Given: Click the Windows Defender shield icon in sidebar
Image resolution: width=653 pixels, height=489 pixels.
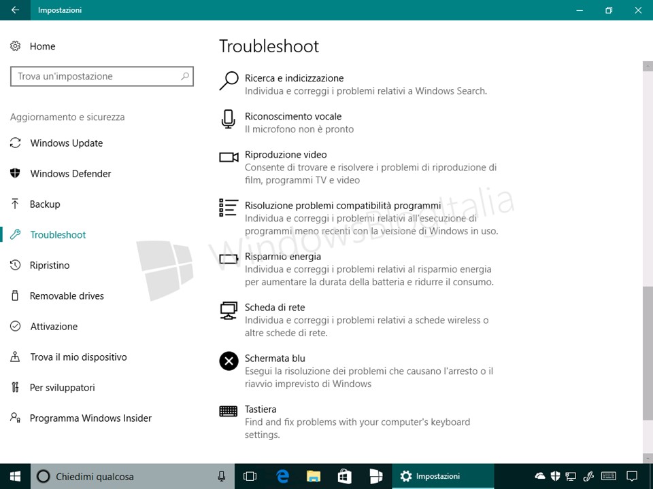Looking at the screenshot, I should [16, 173].
